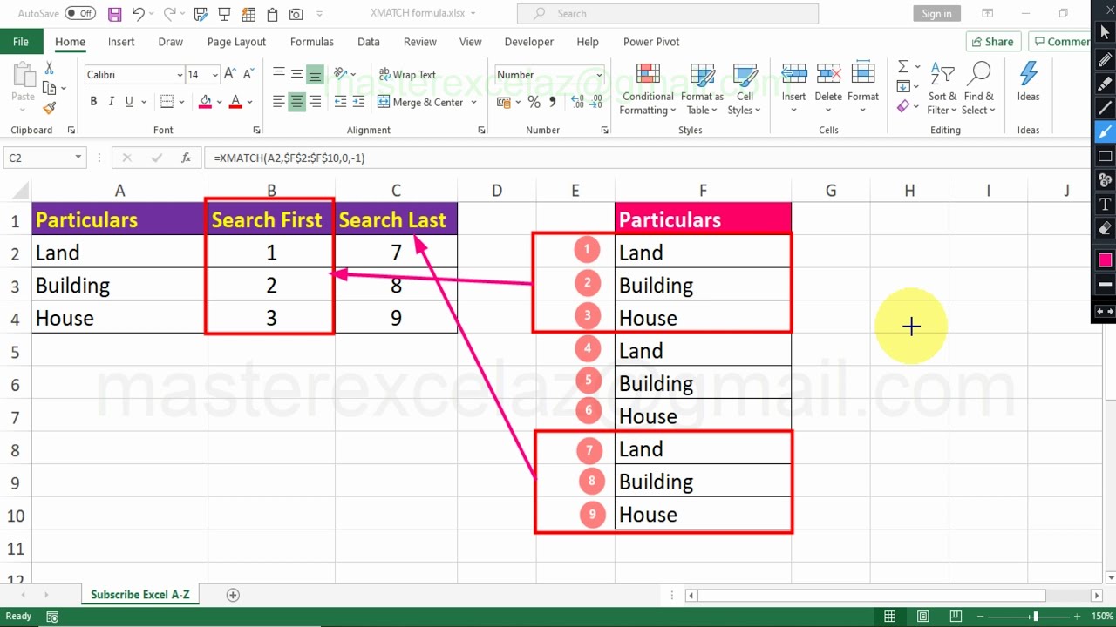This screenshot has width=1116, height=627.
Task: Click in the Search box in title bar
Action: (668, 13)
